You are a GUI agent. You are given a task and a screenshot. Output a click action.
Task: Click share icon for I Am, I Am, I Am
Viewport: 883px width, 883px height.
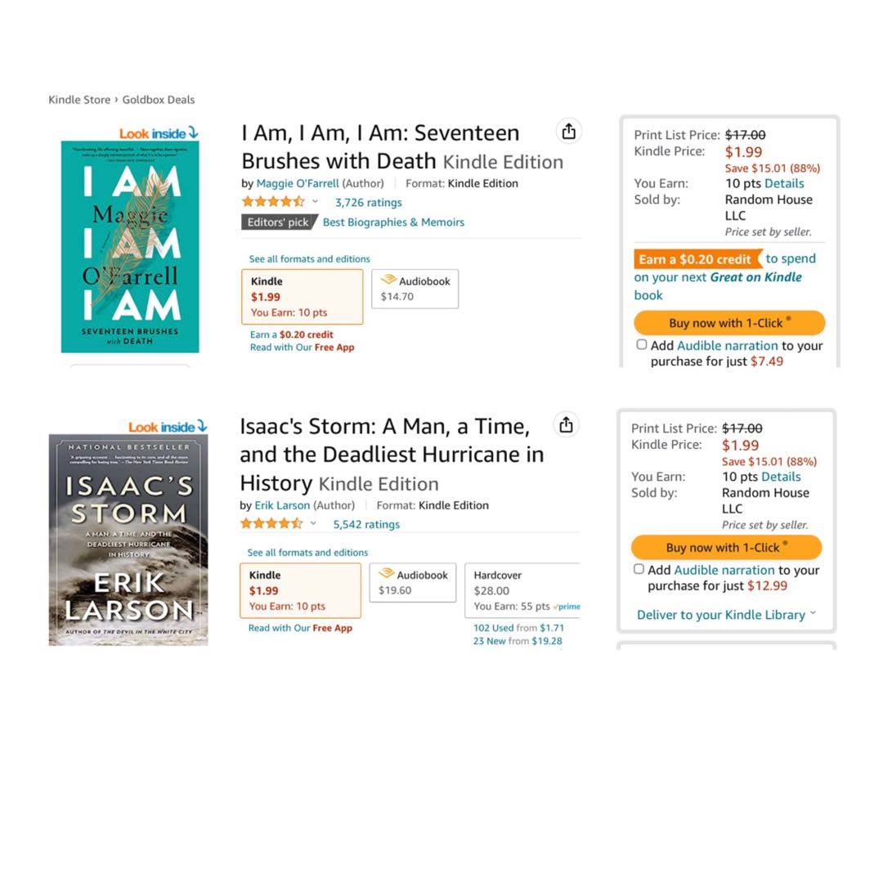[569, 131]
